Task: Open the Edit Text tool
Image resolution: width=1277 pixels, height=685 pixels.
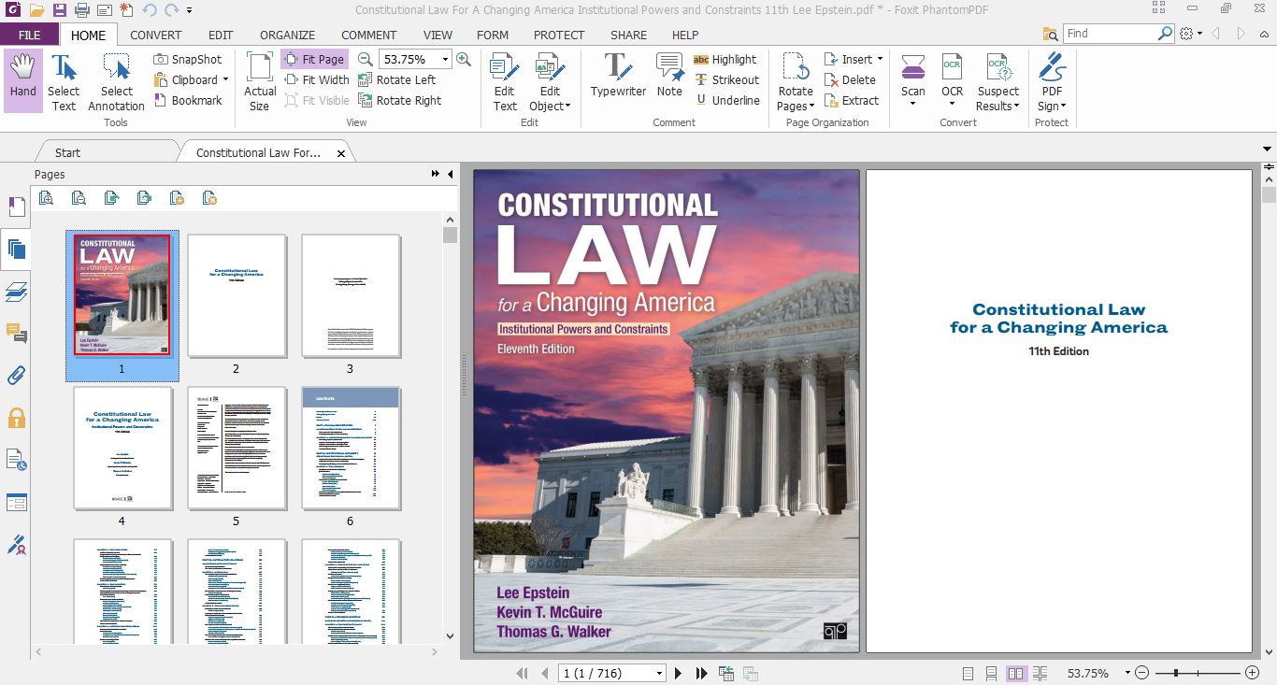Action: pyautogui.click(x=505, y=82)
